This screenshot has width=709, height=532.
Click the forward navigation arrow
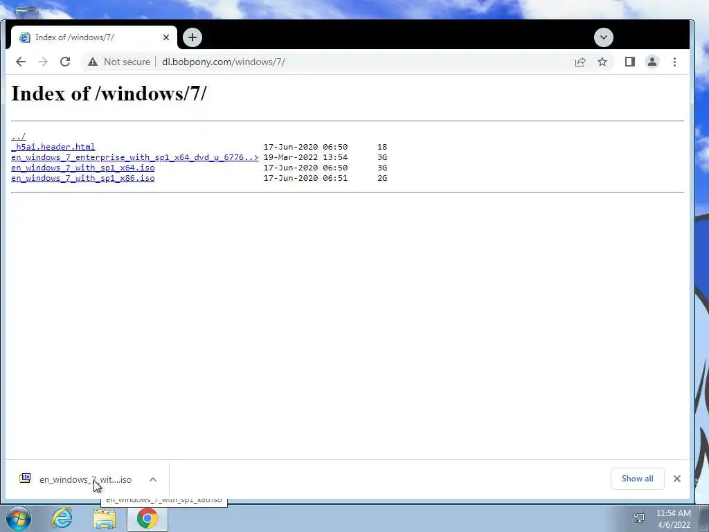[43, 62]
